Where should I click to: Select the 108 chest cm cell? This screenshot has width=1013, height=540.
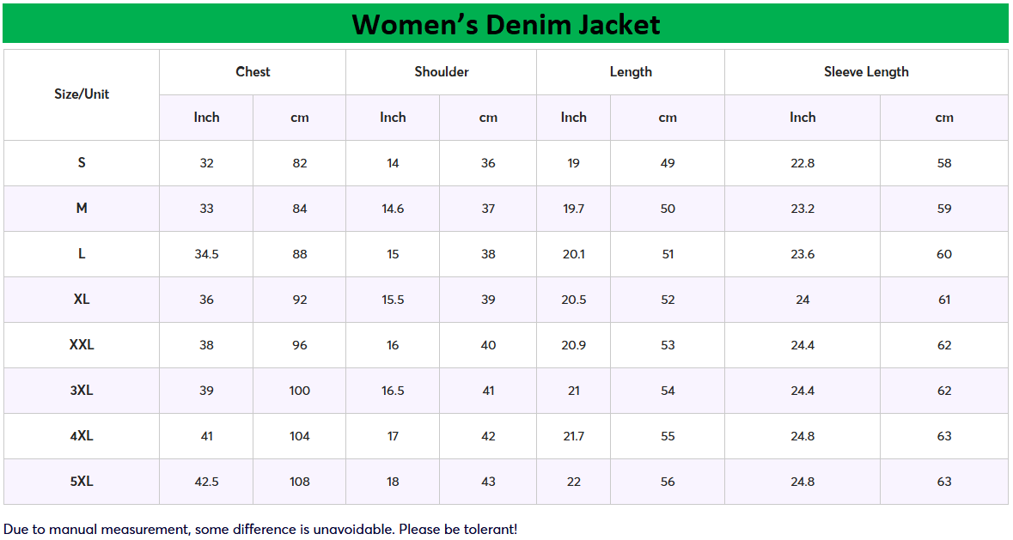[299, 482]
